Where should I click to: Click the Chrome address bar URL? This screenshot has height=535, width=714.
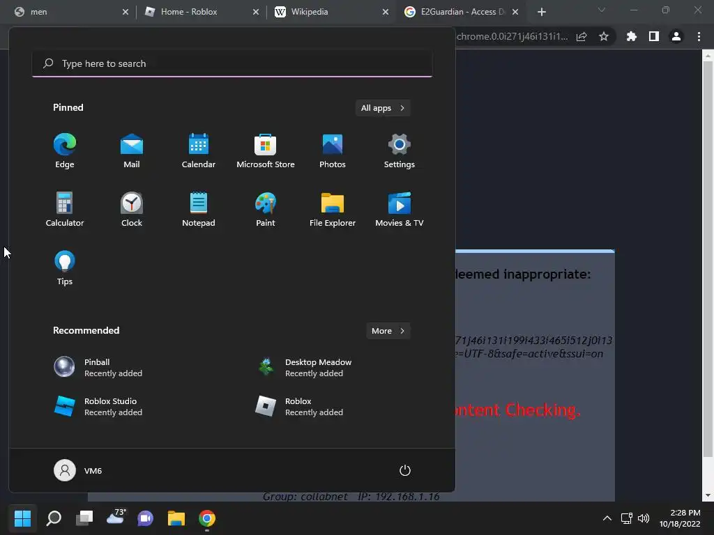[512, 36]
